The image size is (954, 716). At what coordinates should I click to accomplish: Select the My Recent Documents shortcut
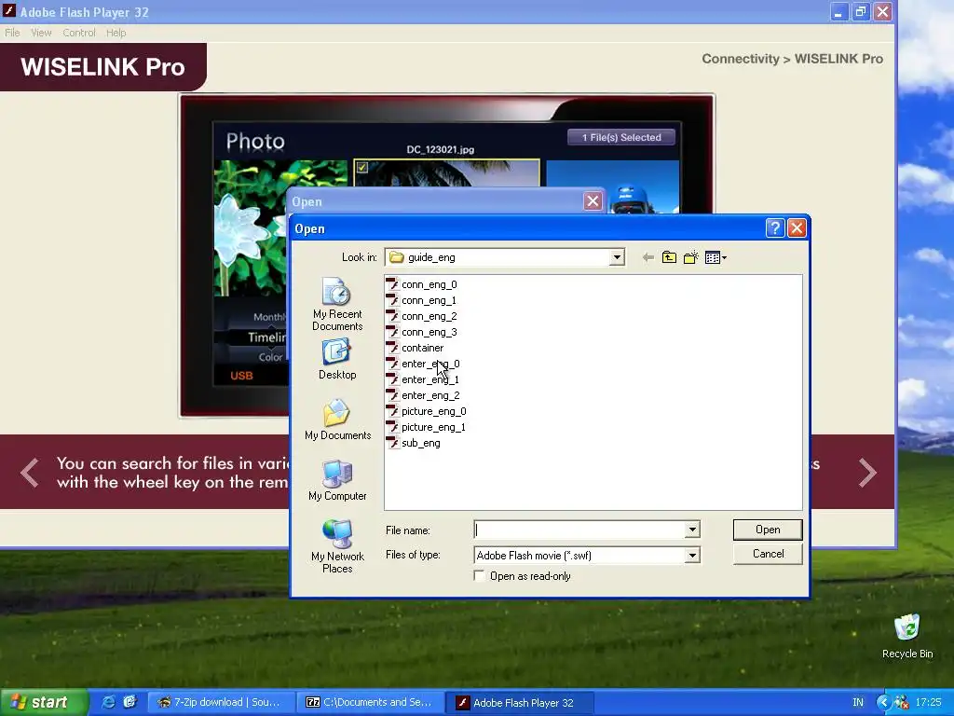coord(337,305)
